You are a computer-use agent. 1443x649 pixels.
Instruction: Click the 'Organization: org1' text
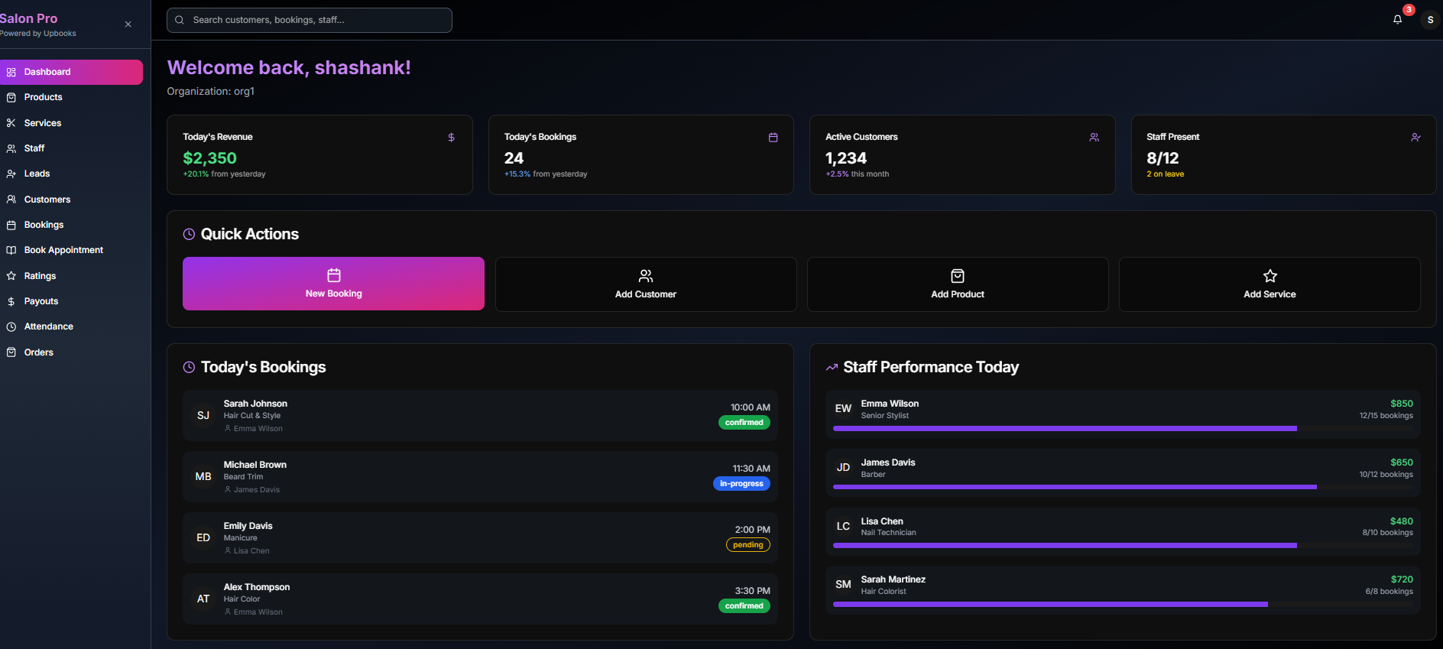coord(211,92)
